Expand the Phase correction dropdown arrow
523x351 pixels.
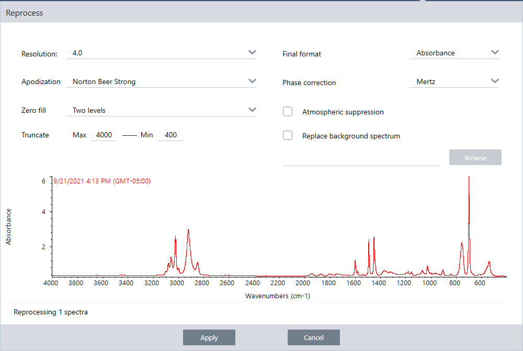pos(495,81)
